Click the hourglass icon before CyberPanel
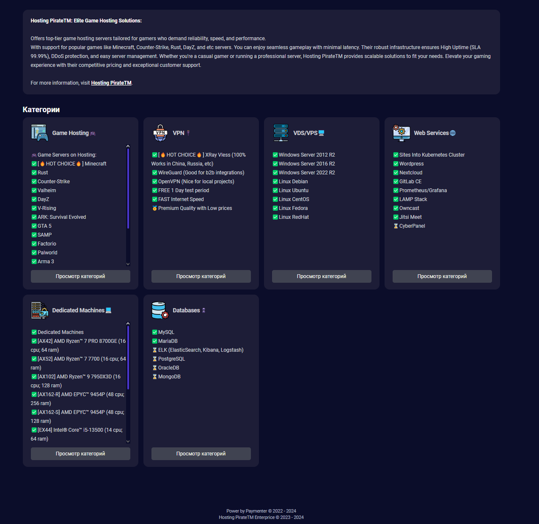The width and height of the screenshot is (539, 524). (396, 226)
